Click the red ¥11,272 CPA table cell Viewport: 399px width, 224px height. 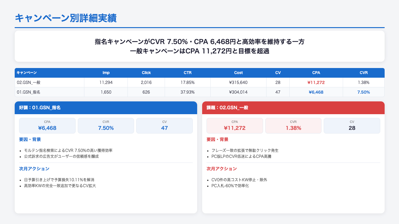click(316, 82)
